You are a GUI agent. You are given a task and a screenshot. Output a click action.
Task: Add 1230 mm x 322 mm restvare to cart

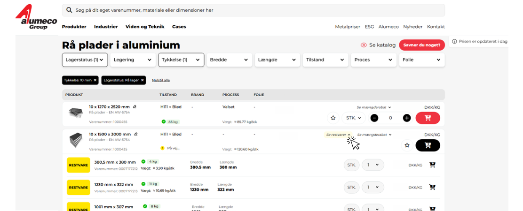coord(432,187)
